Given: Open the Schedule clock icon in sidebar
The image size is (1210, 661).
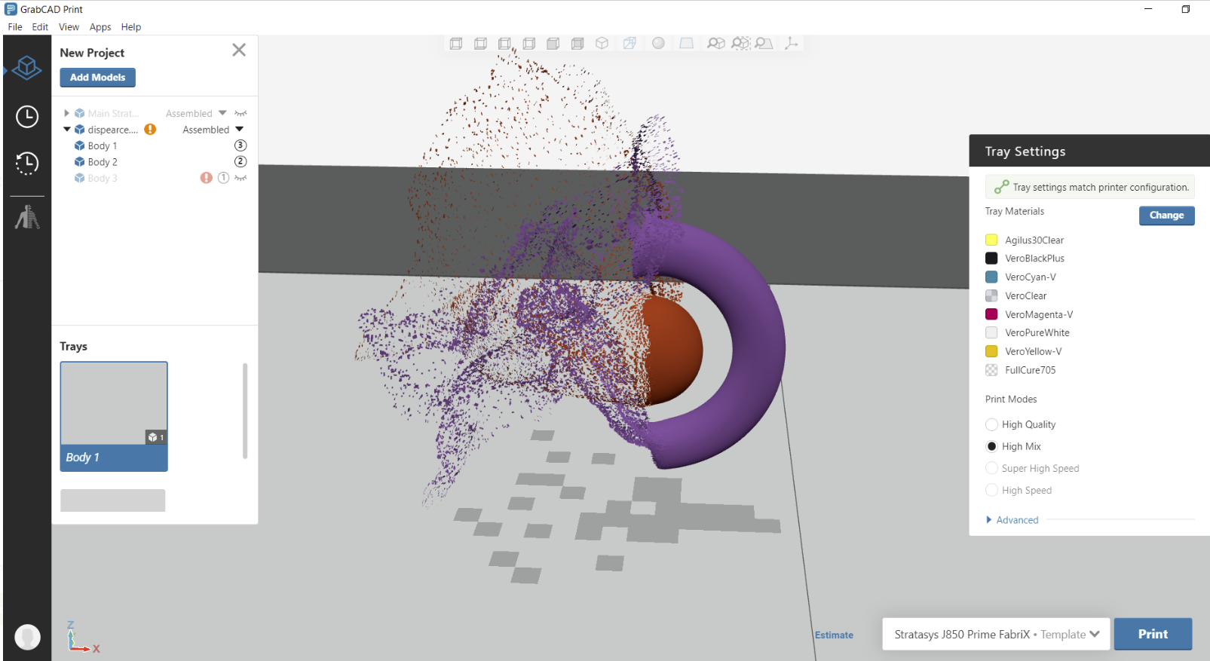Looking at the screenshot, I should (x=27, y=117).
